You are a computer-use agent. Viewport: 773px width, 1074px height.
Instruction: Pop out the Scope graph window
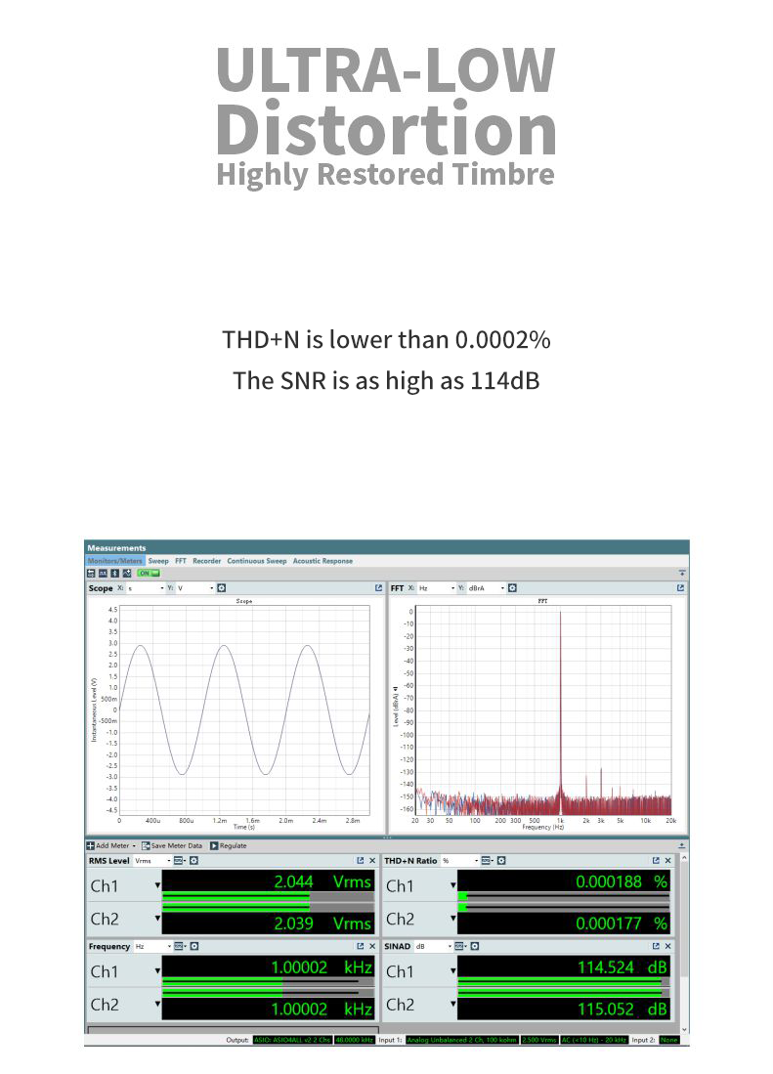[378, 588]
